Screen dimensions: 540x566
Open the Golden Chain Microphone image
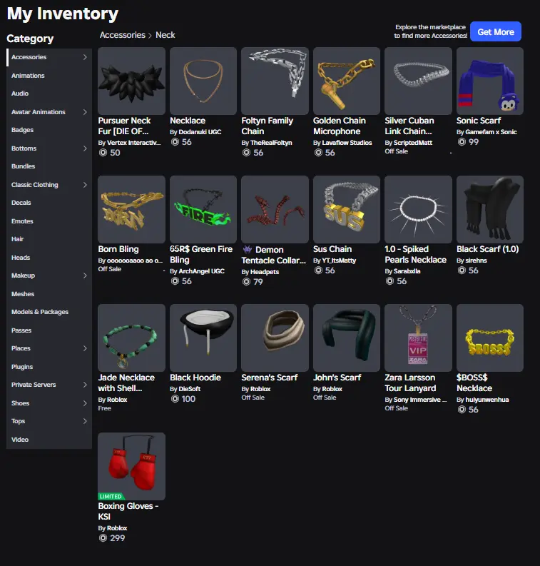tap(346, 81)
